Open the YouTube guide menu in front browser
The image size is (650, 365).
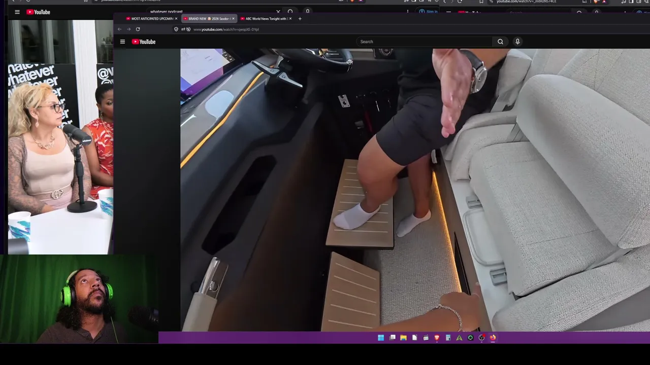pyautogui.click(x=122, y=42)
